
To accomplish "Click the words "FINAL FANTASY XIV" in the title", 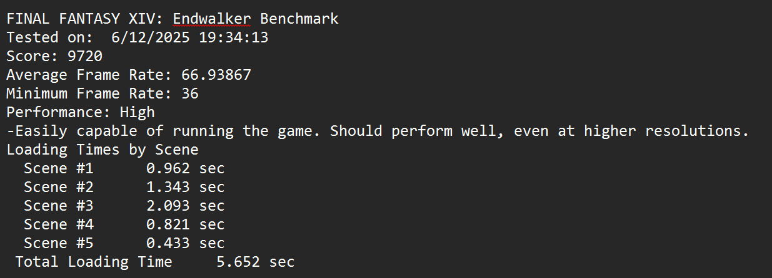I will 81,19.
